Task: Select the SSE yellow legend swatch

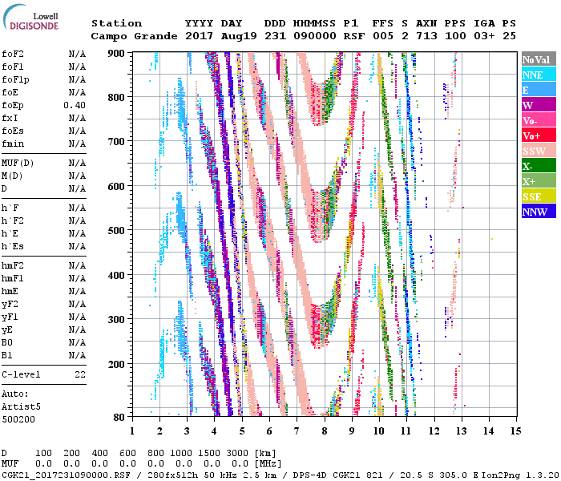Action: [x=539, y=196]
